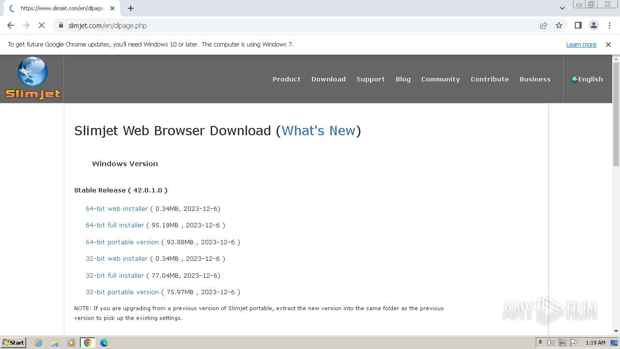The image size is (620, 349).
Task: Open the network tray icon
Action: [x=562, y=343]
